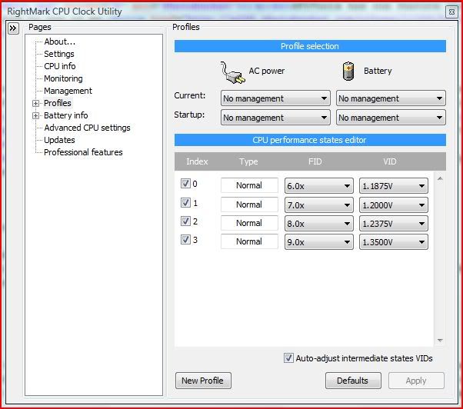Open the 1.2375V VID dropdown
The image size is (463, 409).
coord(394,224)
